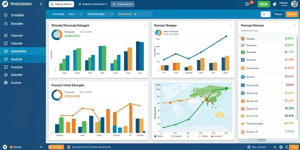This screenshot has height=150, width=300.
Task: Toggle the white switch box beside blue button
Action: [x=265, y=14]
